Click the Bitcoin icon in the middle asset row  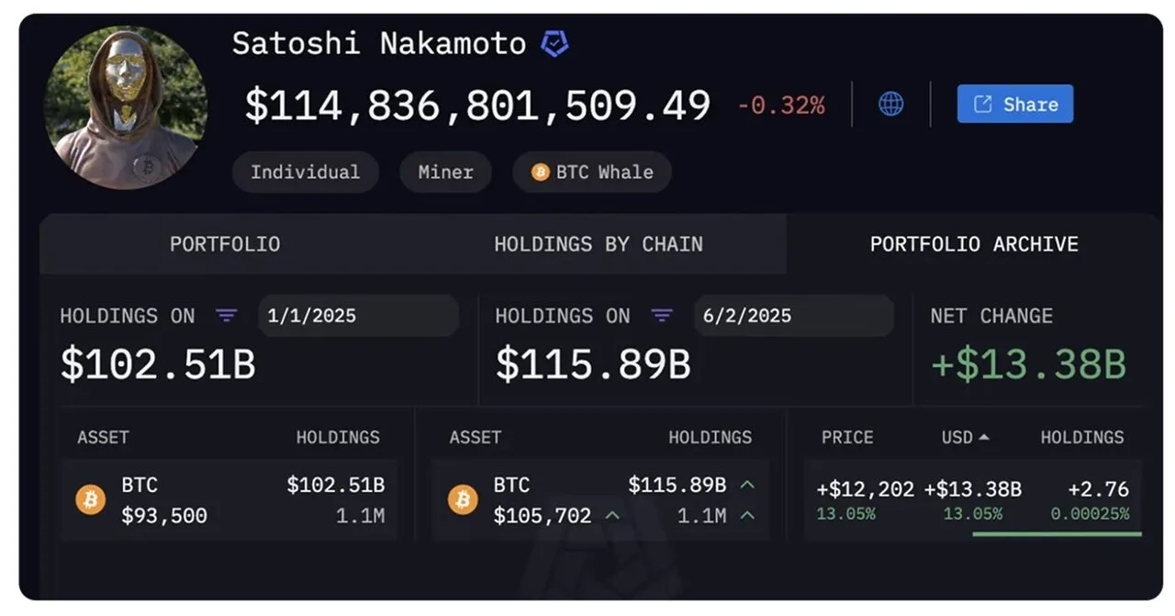point(463,499)
